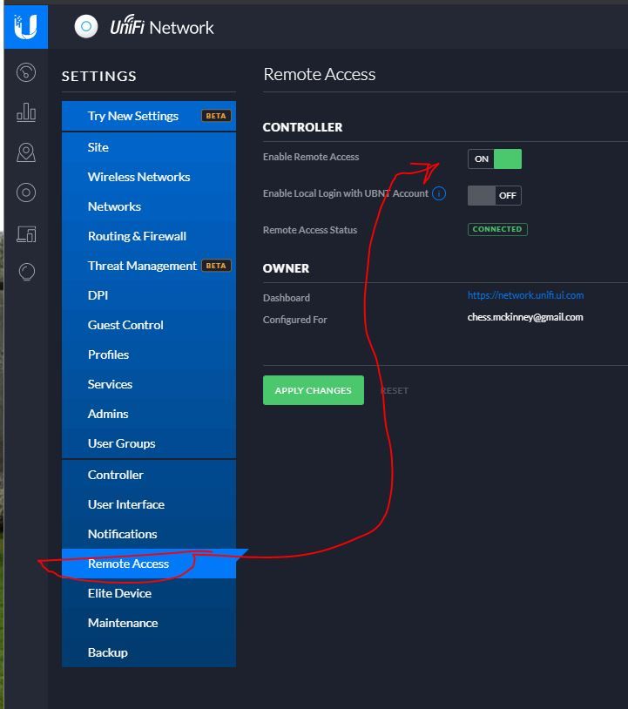The width and height of the screenshot is (628, 709).
Task: Open the Statistics bar chart icon
Action: [26, 112]
